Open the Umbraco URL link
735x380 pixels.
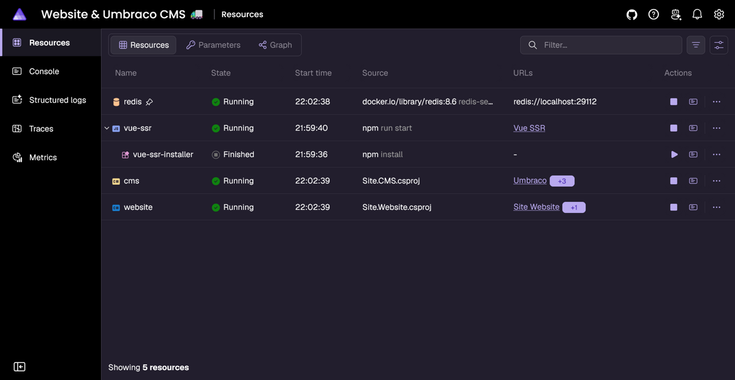(530, 181)
